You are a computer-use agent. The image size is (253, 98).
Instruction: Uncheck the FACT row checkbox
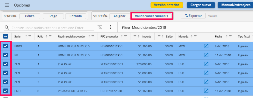[x=5, y=91]
